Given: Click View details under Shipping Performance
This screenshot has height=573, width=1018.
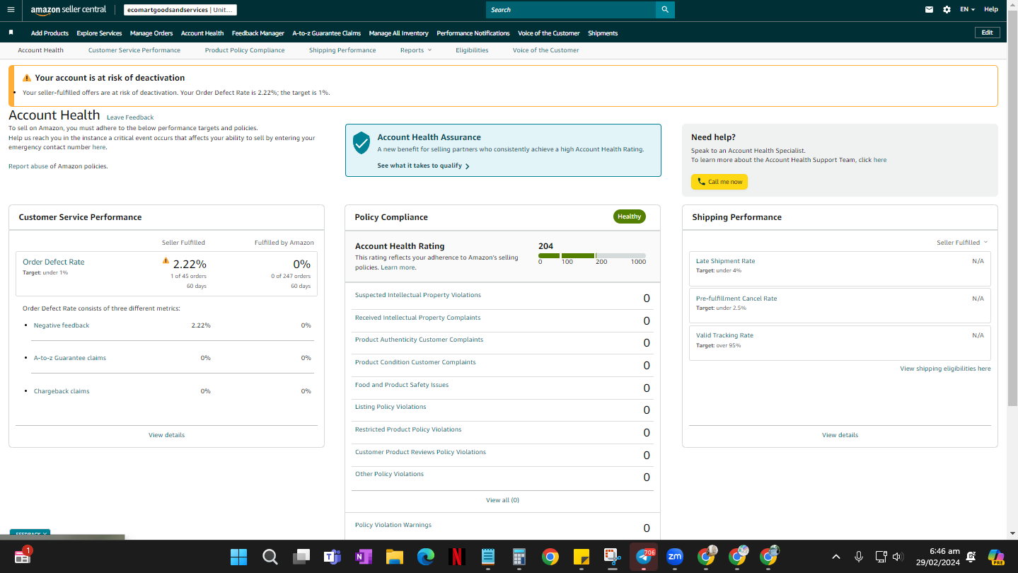Looking at the screenshot, I should [840, 435].
